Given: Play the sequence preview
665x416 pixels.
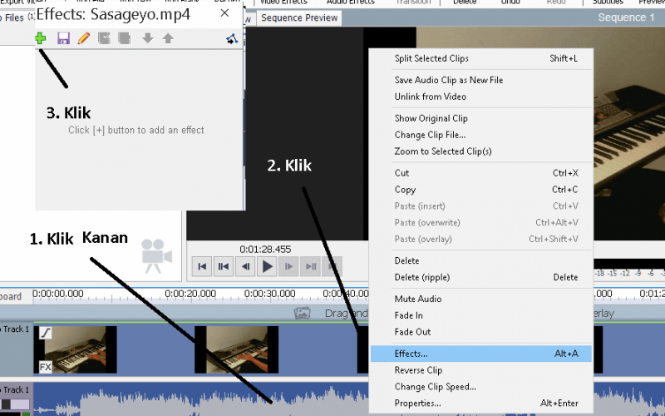Looking at the screenshot, I should click(x=267, y=266).
